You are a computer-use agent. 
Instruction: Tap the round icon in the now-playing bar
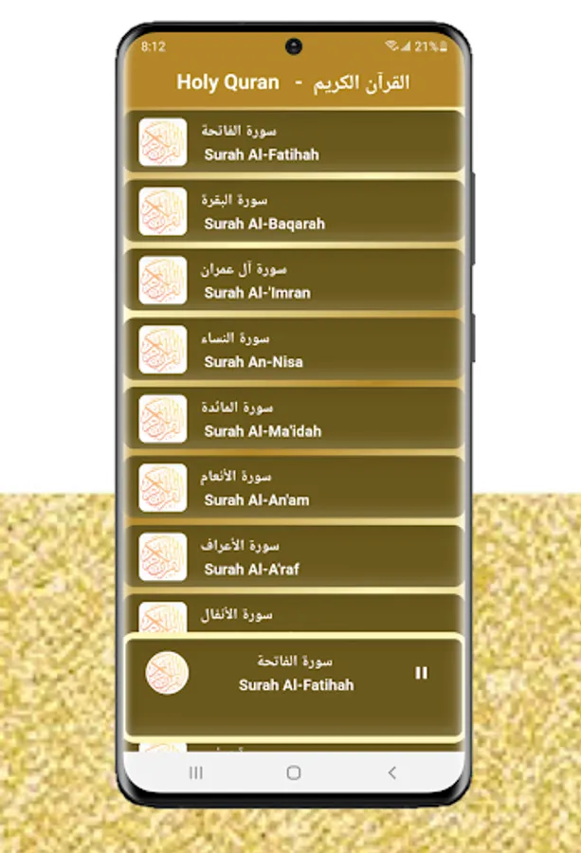tap(167, 672)
